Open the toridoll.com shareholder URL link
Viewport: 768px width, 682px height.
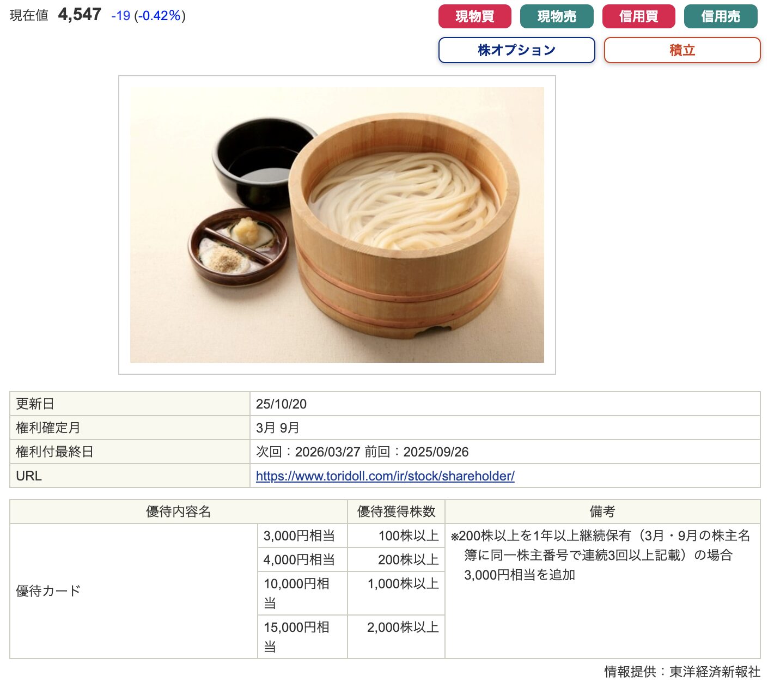tap(385, 476)
